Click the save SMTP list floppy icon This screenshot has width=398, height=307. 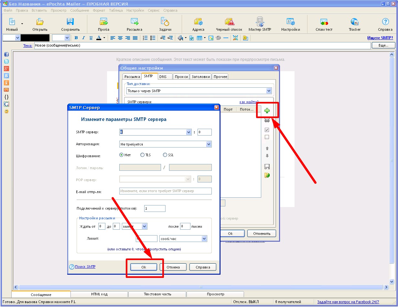coord(267,167)
